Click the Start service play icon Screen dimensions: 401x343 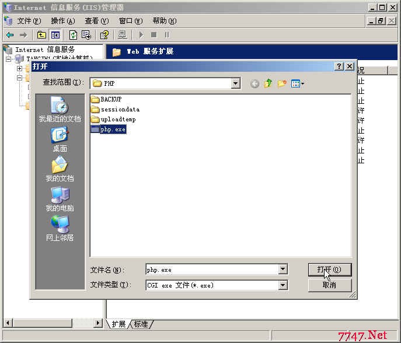(x=141, y=35)
